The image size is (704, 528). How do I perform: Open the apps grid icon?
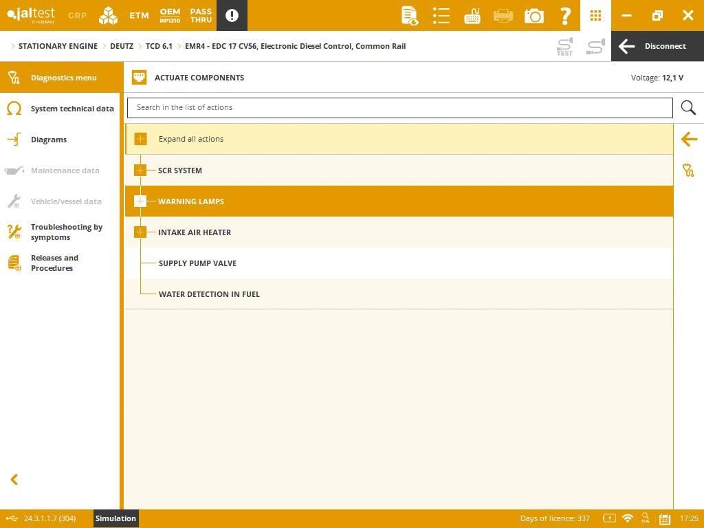point(595,16)
